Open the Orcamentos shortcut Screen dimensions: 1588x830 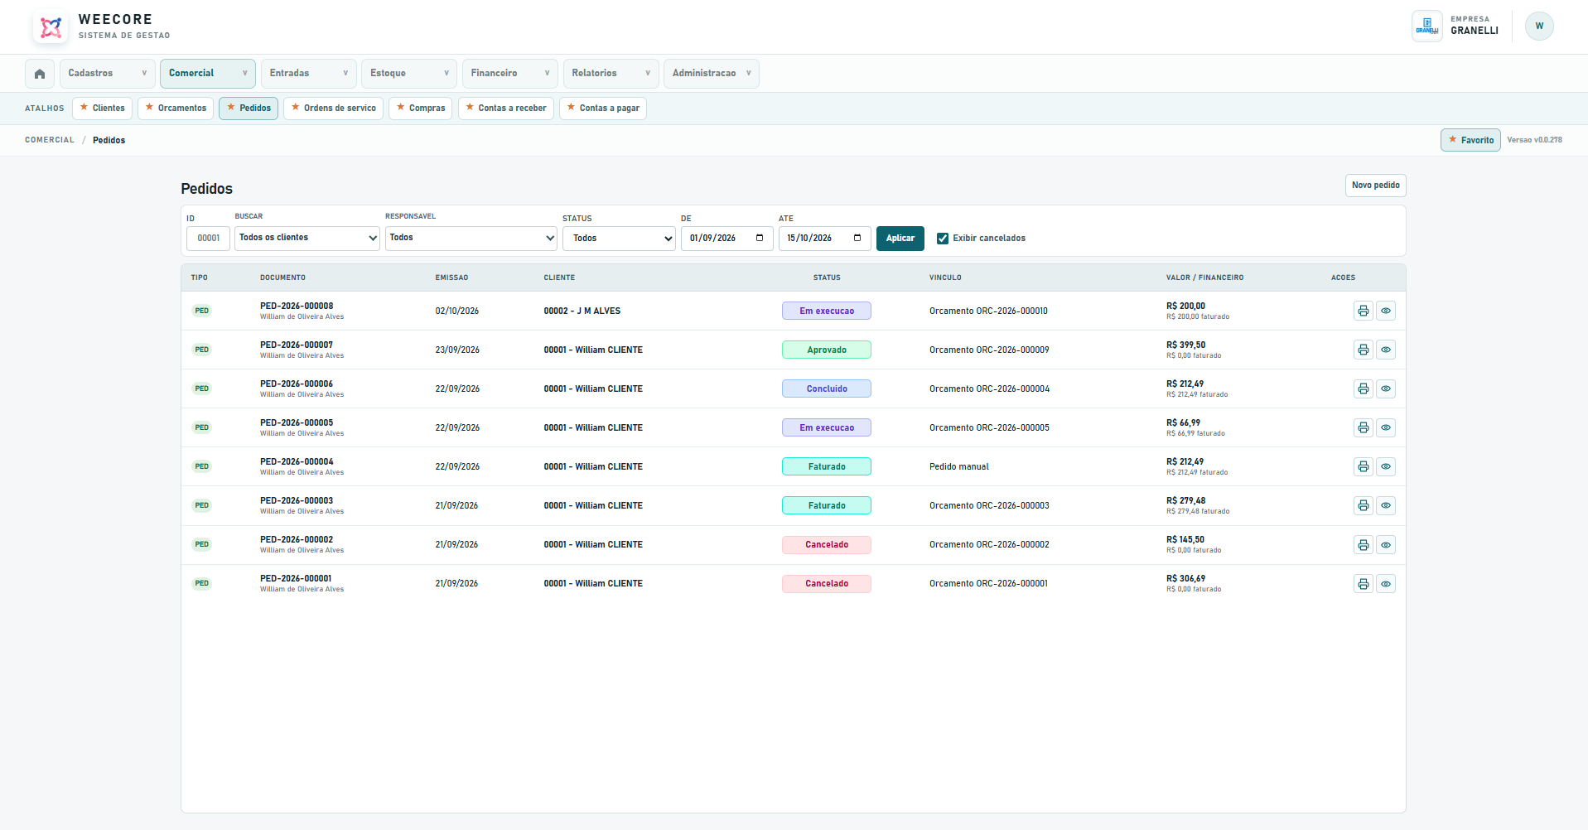176,109
